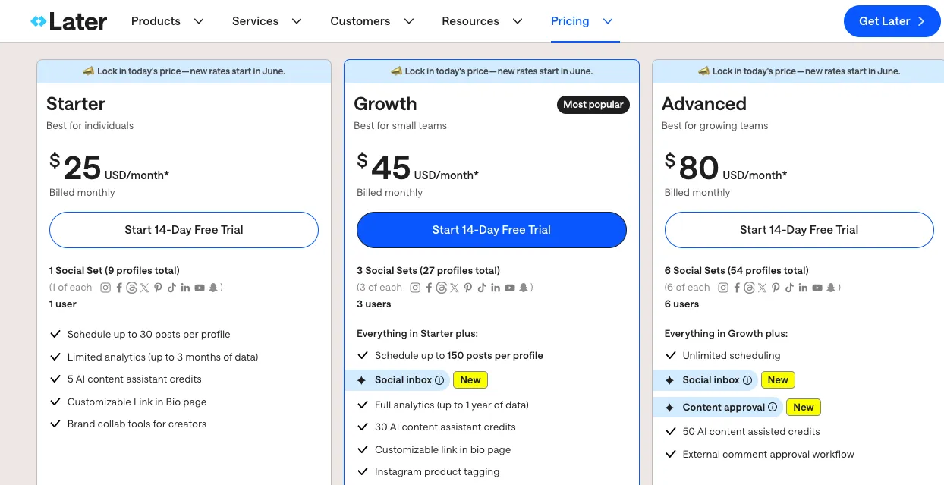Click New badge beside Advanced Social inbox
Viewport: 944px width, 485px height.
pos(778,380)
